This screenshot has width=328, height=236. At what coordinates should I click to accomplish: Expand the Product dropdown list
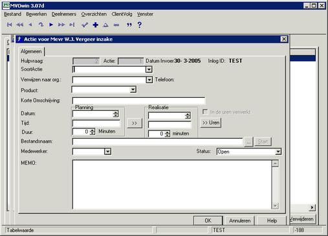click(x=133, y=89)
